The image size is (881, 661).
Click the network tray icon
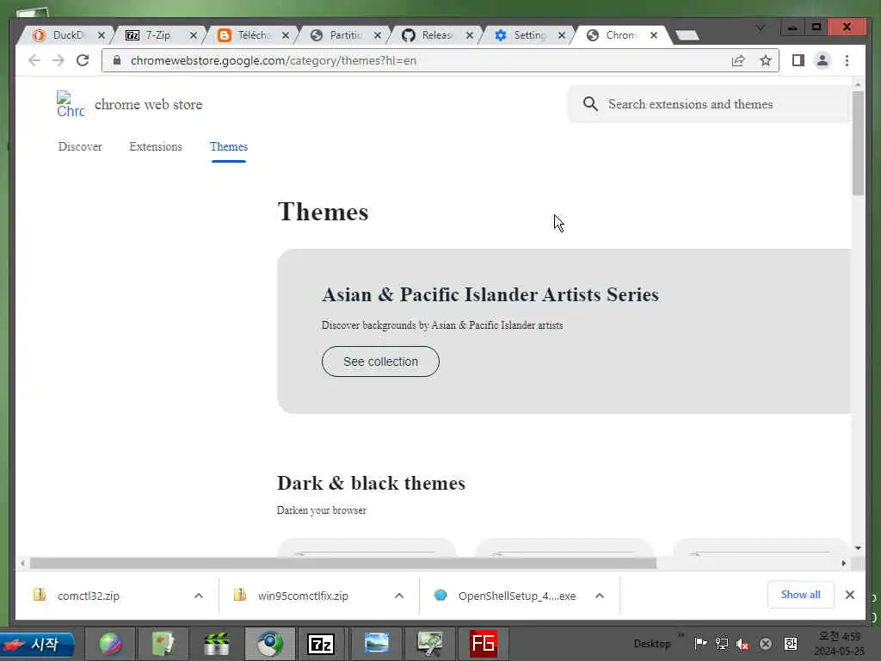(x=722, y=644)
